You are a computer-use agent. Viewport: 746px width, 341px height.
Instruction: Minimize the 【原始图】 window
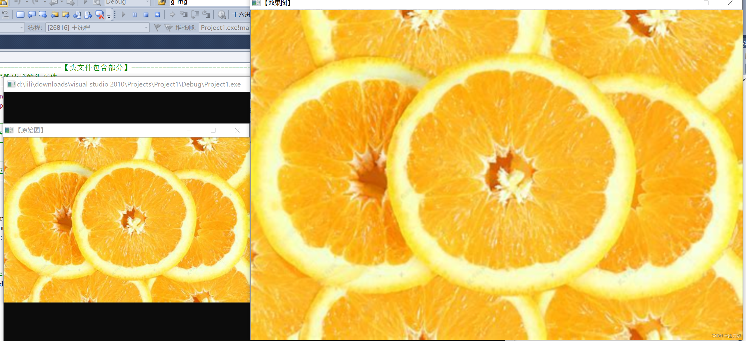point(189,130)
